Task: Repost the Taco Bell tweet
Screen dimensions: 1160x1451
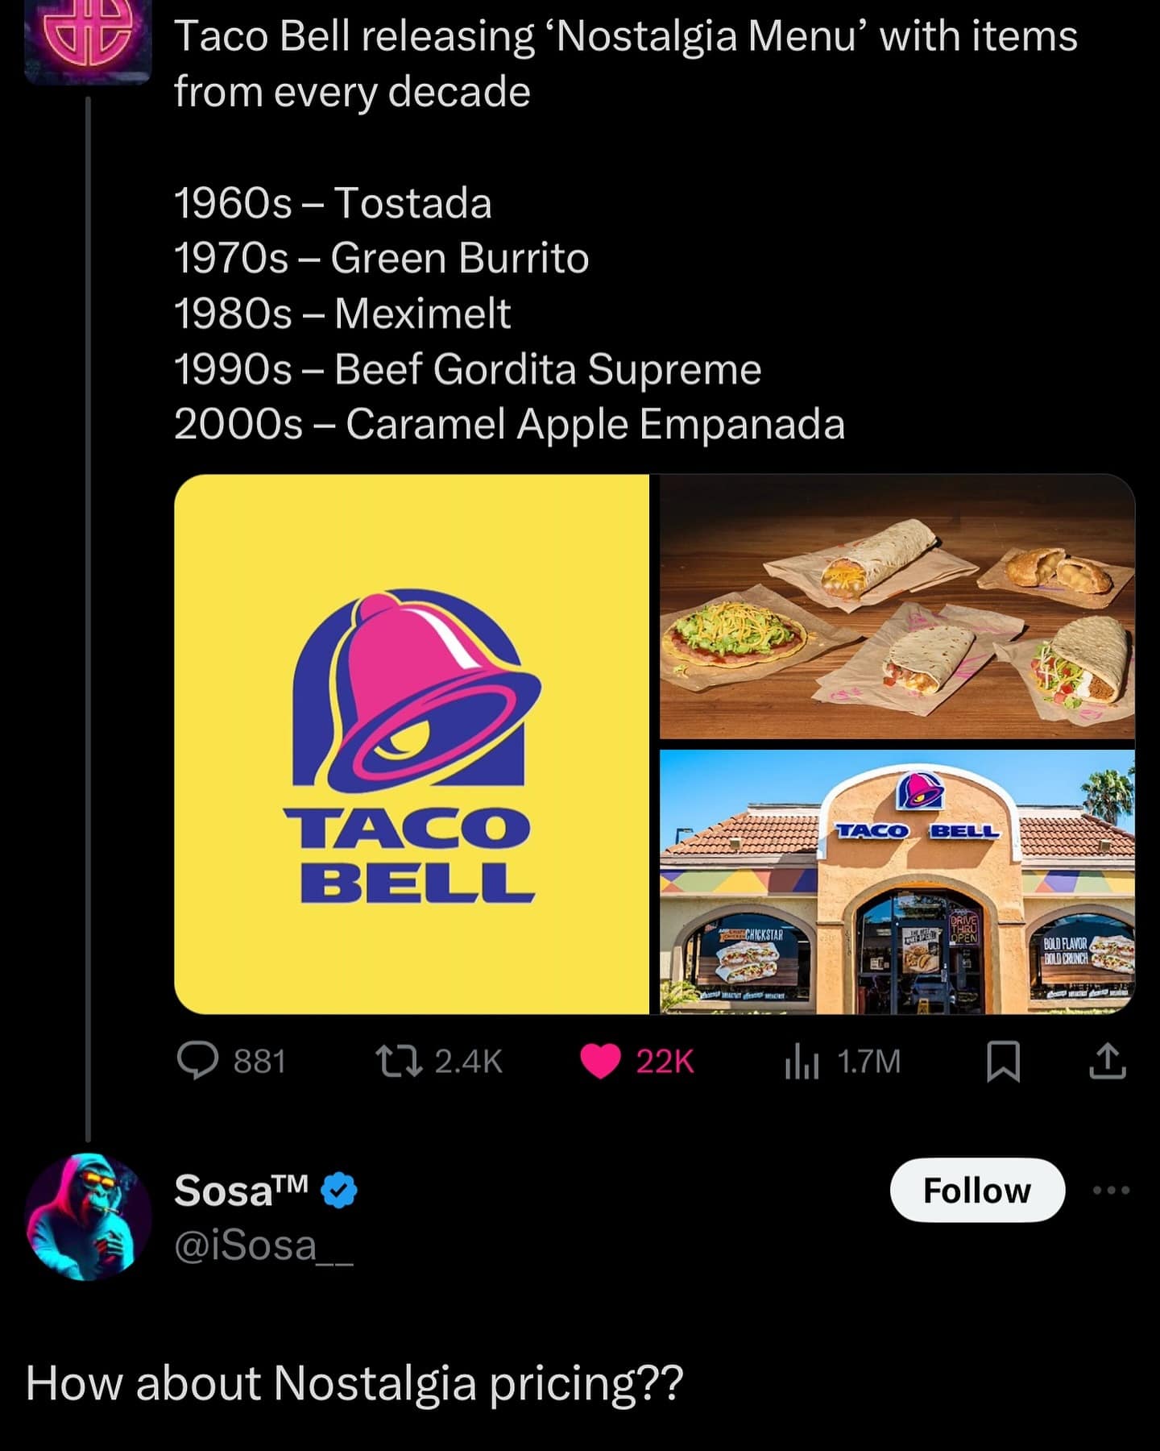Action: tap(400, 1061)
